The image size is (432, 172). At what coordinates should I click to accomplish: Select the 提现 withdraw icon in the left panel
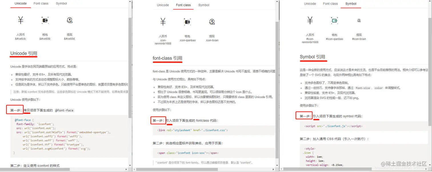pyautogui.click(x=69, y=20)
